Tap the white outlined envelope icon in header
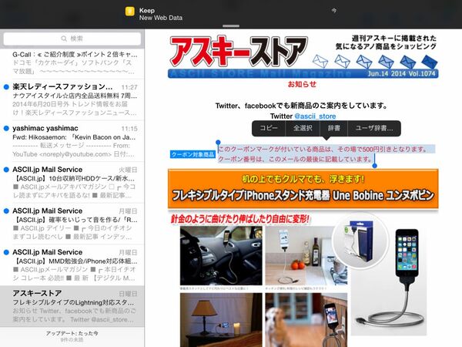 click(x=320, y=61)
